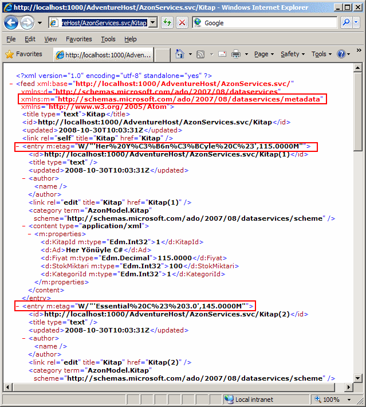Click the Home house icon in command bar
Image resolution: width=366 pixels, height=407 pixels.
coord(180,54)
